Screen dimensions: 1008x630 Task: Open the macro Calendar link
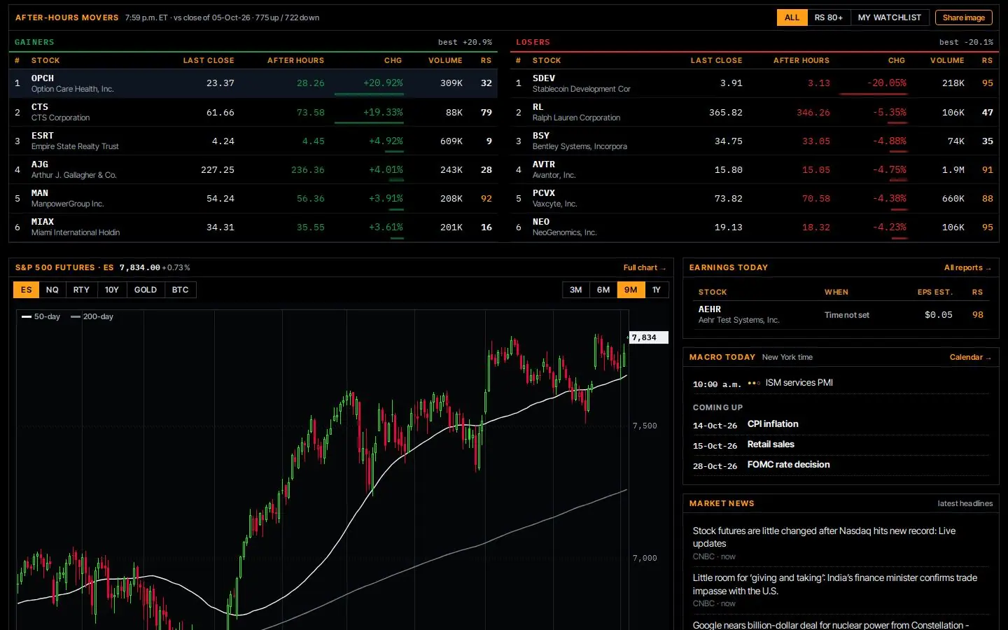point(970,357)
